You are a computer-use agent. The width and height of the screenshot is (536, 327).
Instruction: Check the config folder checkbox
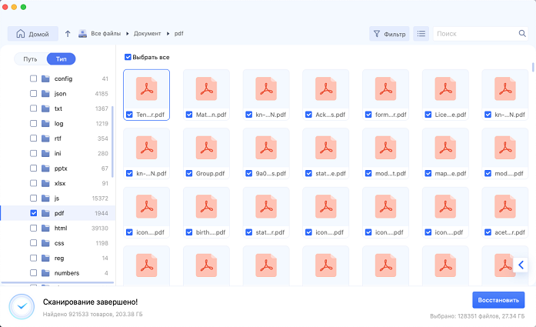(x=34, y=78)
